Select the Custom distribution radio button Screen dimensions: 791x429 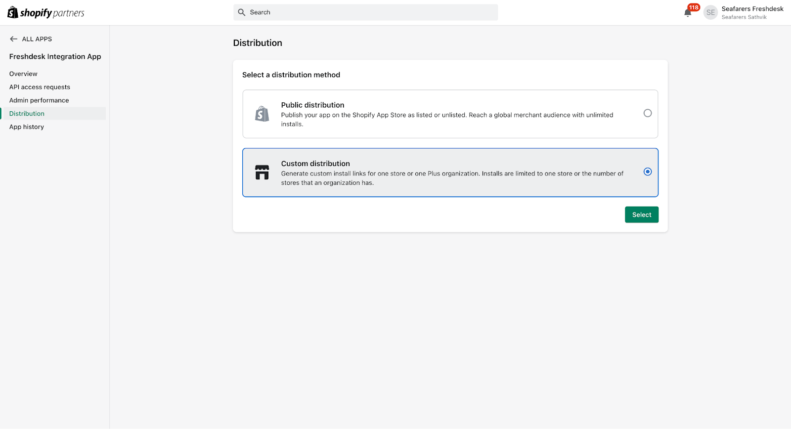(648, 172)
